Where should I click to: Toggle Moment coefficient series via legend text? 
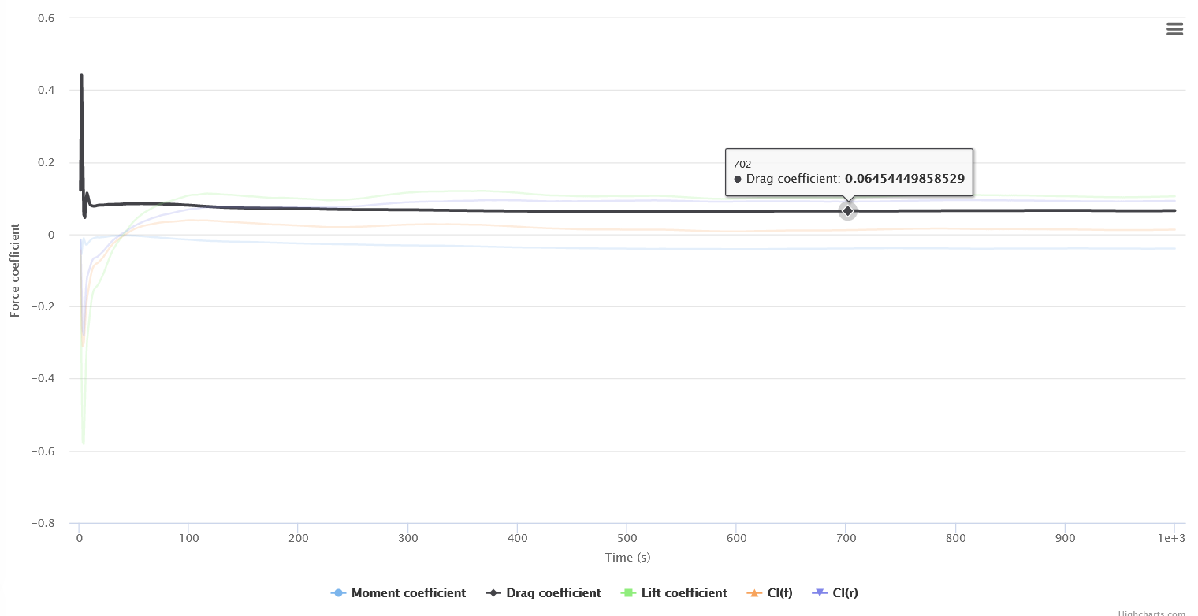(x=408, y=593)
